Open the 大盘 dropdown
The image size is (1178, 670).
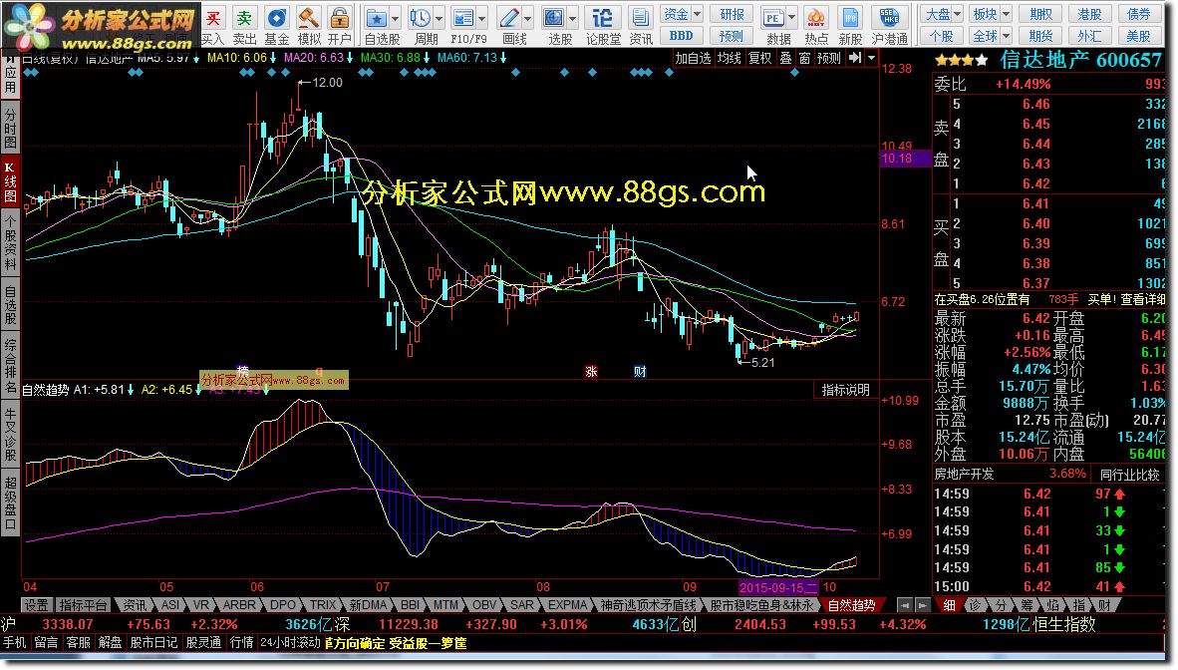(942, 14)
